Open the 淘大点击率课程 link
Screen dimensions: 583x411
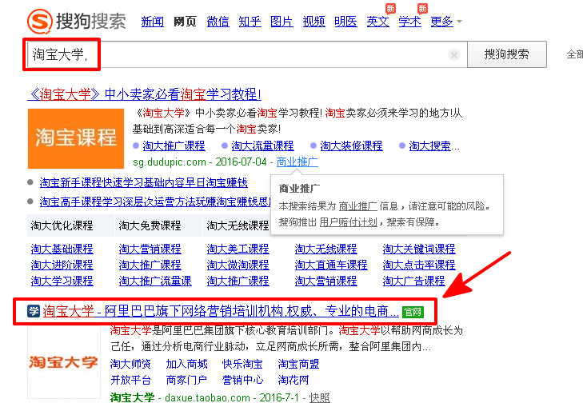[419, 265]
